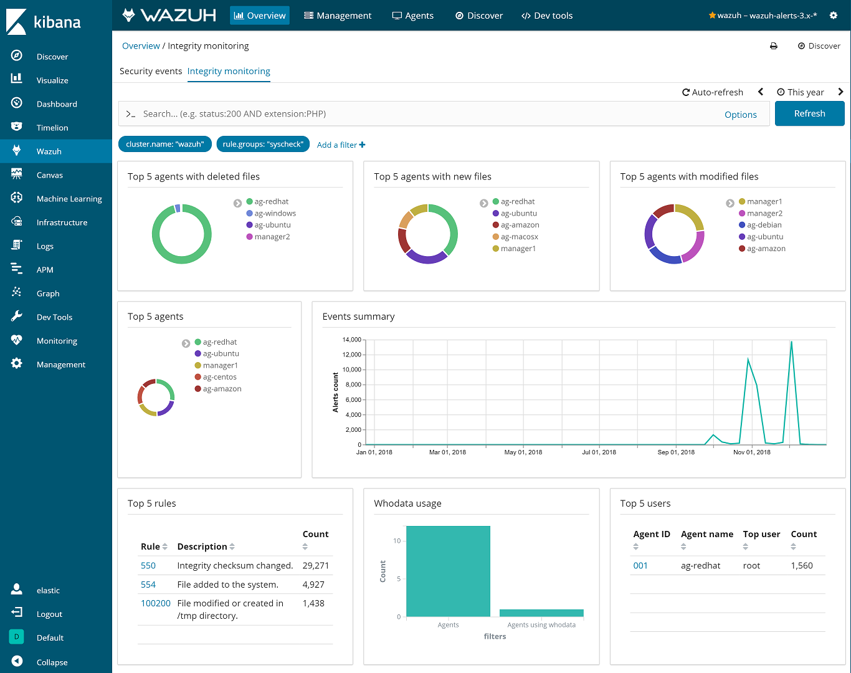This screenshot has height=673, width=851.
Task: Click the Agents bar in Whodata usage chart
Action: (x=448, y=571)
